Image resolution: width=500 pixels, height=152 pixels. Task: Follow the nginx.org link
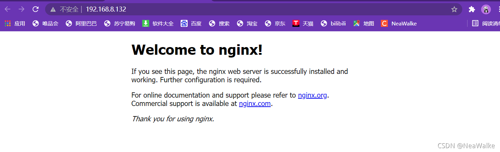point(312,95)
